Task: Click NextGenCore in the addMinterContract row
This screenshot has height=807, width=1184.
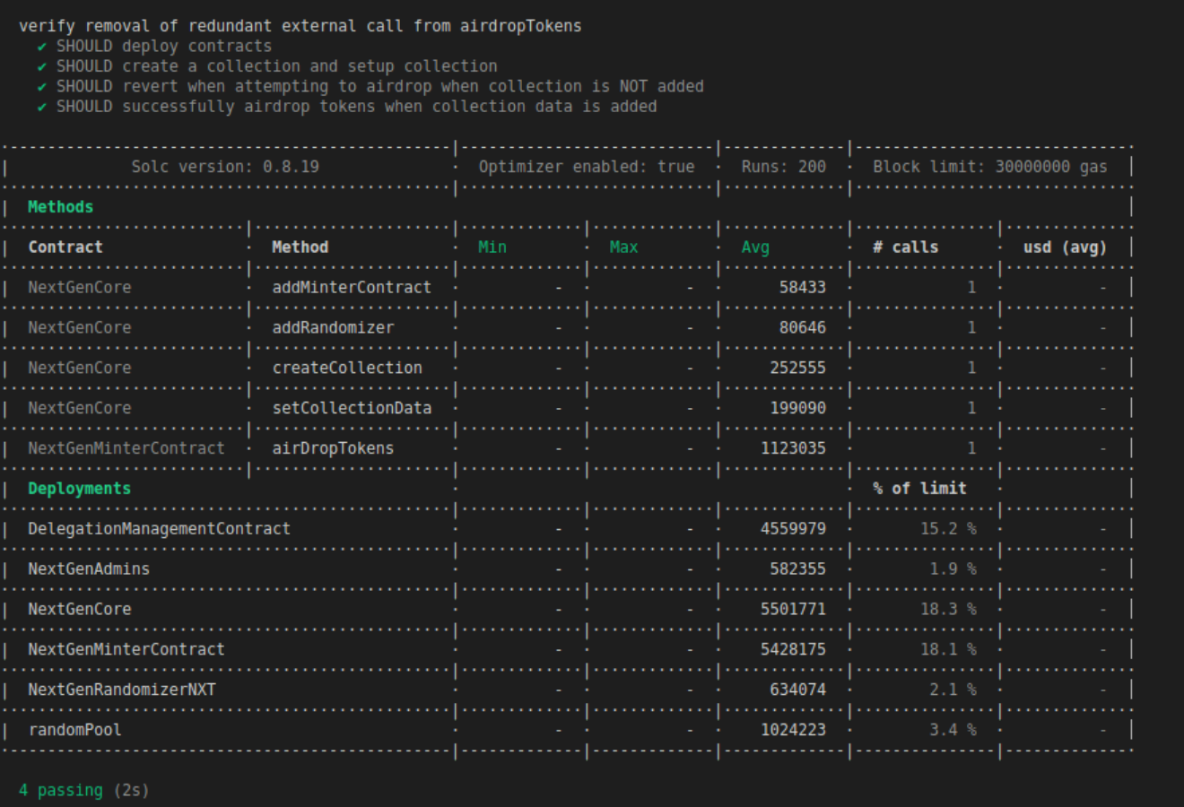Action: (80, 288)
